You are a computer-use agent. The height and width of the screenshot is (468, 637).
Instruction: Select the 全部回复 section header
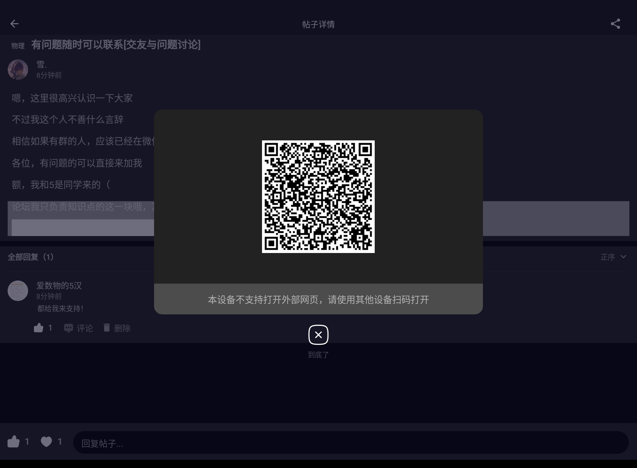tap(30, 257)
